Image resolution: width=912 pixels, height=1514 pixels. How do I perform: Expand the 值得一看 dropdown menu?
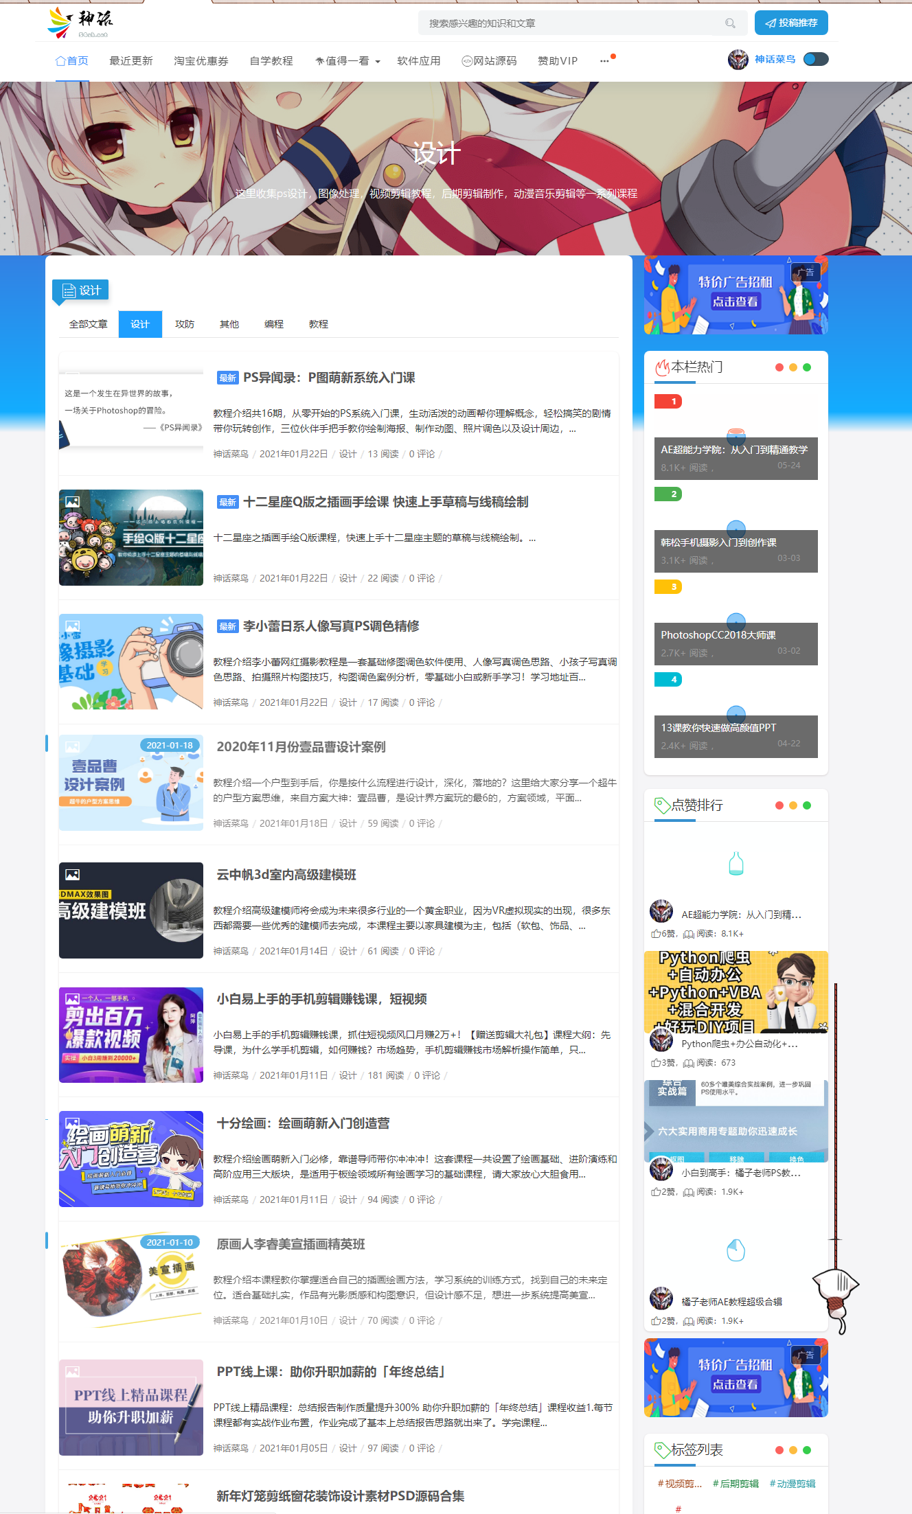point(347,61)
